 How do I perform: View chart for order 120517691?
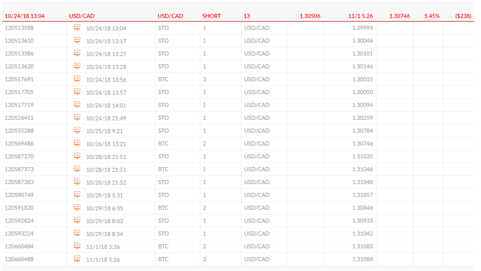tap(77, 79)
